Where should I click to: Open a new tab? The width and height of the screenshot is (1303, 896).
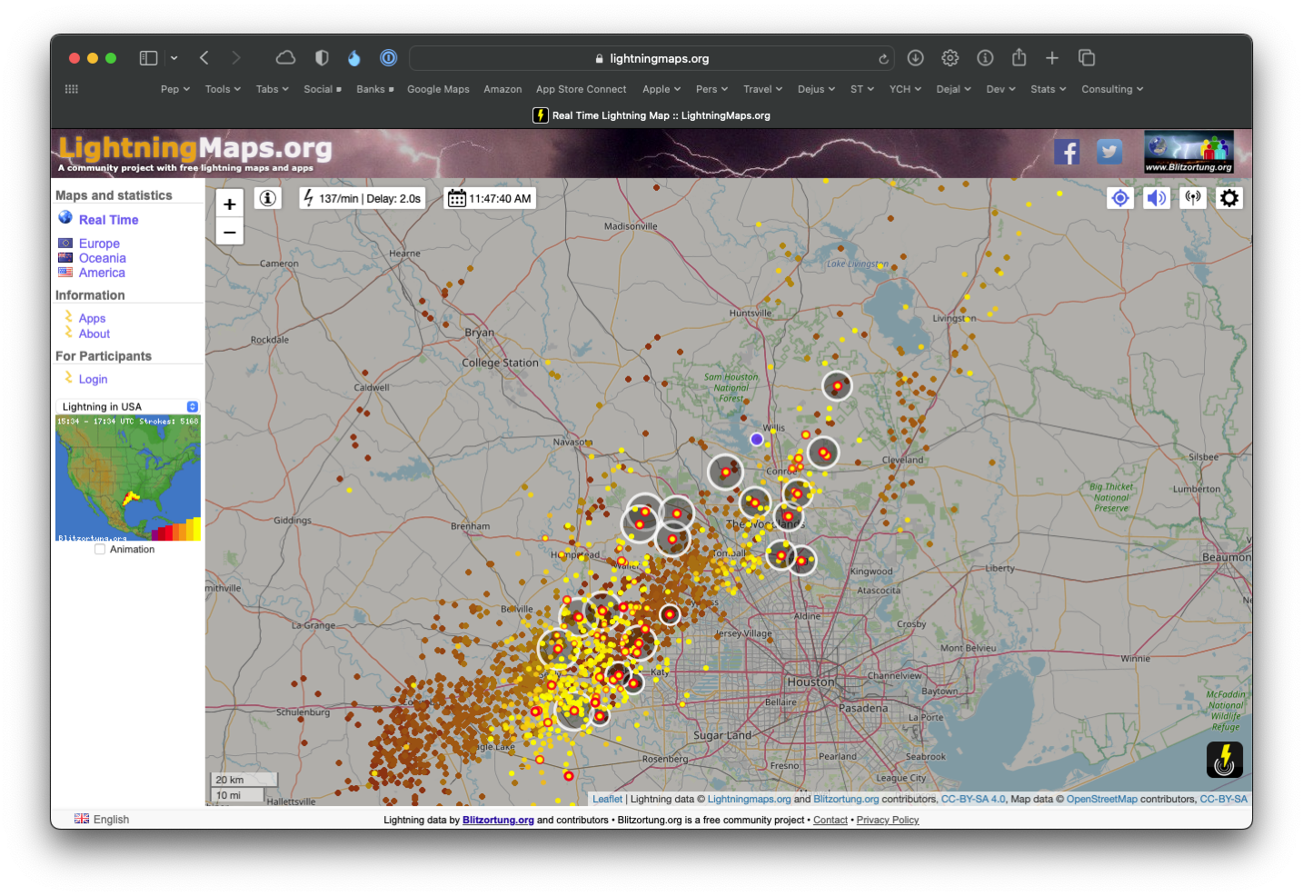[x=1052, y=58]
